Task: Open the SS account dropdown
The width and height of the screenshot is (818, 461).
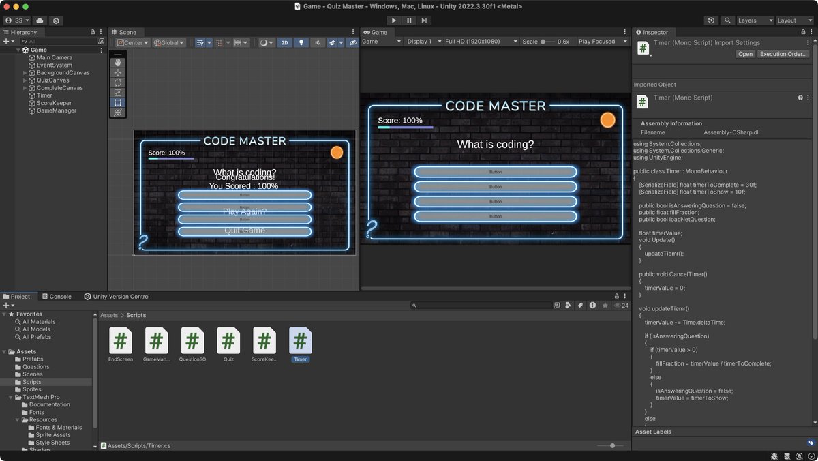Action: tap(17, 20)
